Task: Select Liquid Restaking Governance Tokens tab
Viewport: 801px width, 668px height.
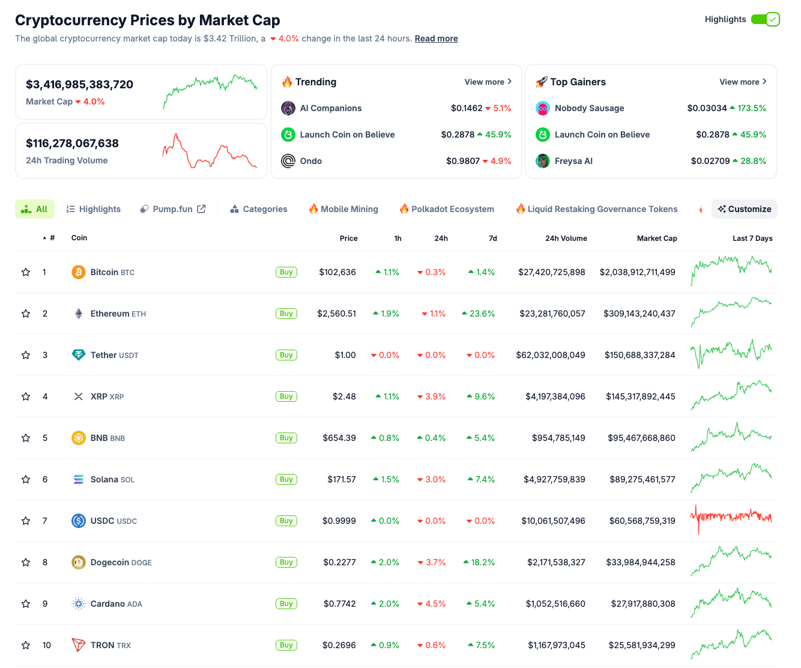Action: point(597,209)
